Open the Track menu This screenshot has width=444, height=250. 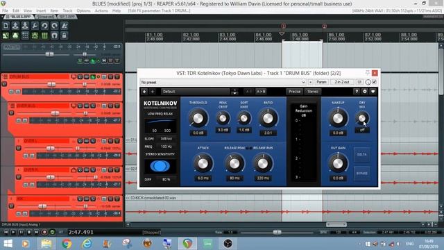(x=67, y=10)
